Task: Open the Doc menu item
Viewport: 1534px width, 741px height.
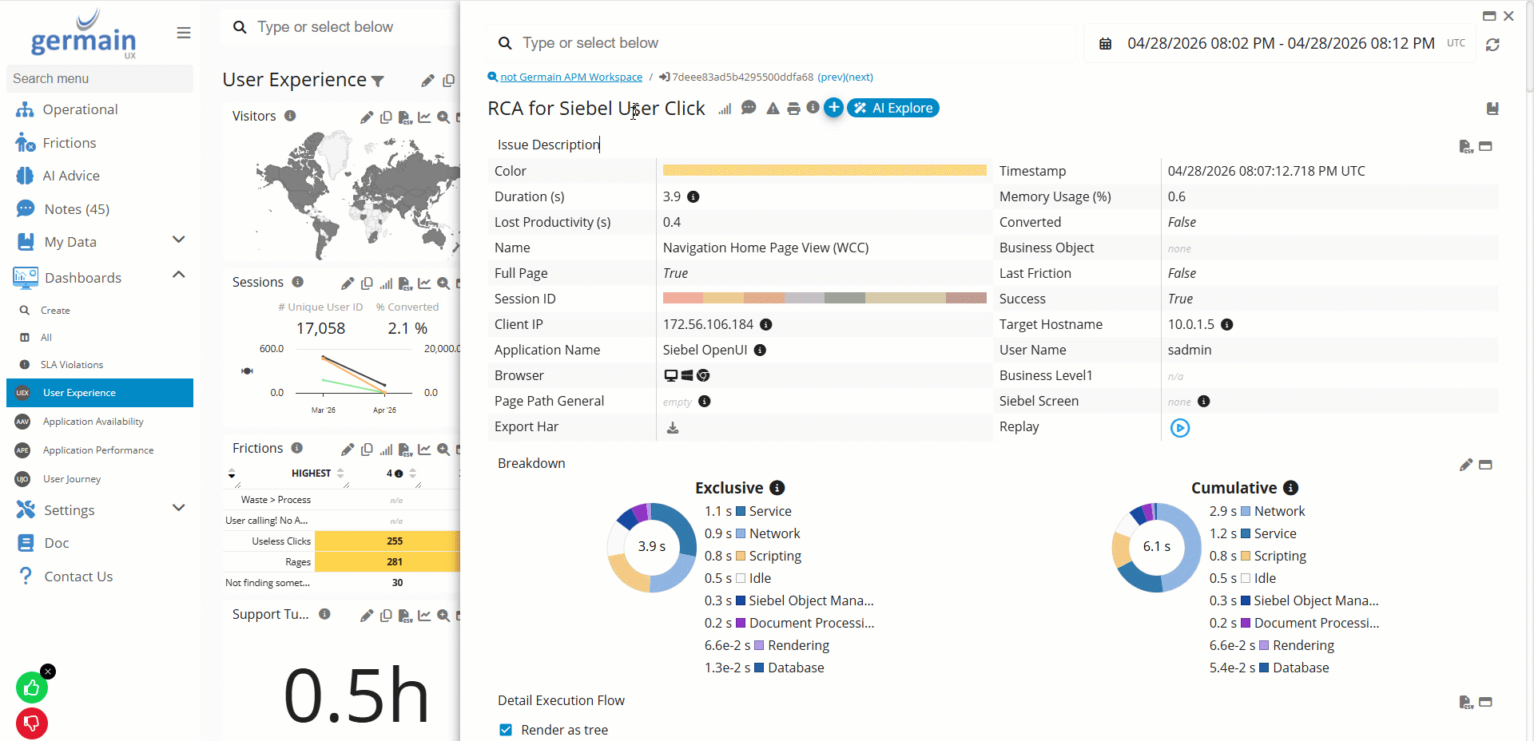Action: coord(57,543)
